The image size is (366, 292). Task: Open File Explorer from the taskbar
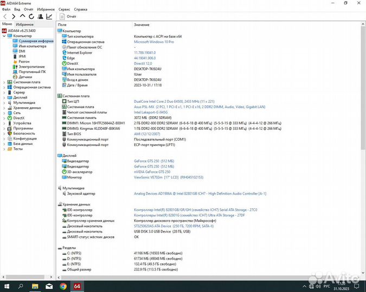coord(35,286)
